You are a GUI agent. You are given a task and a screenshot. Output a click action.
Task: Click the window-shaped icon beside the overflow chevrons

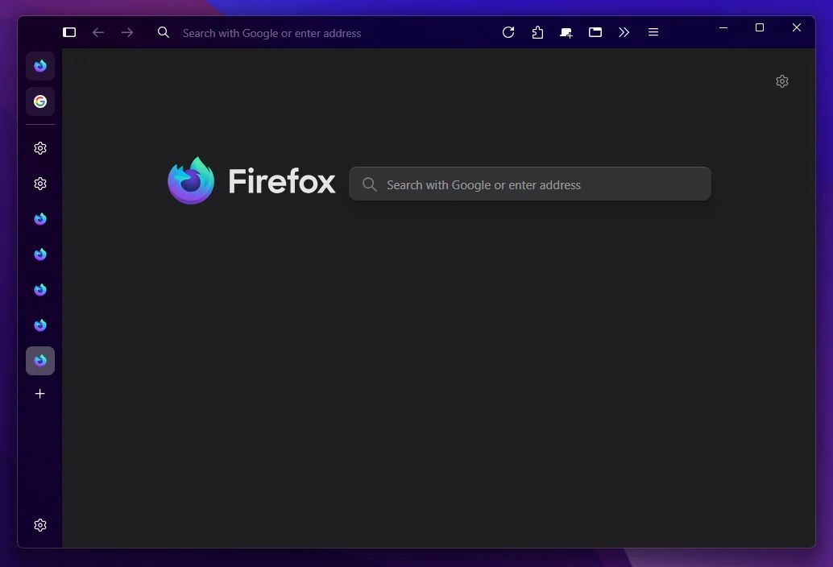[595, 32]
